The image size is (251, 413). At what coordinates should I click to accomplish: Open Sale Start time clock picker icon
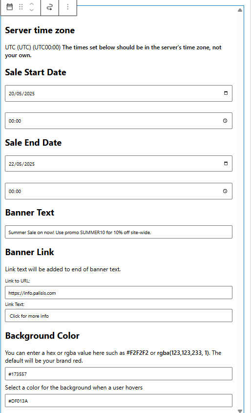[x=225, y=121]
